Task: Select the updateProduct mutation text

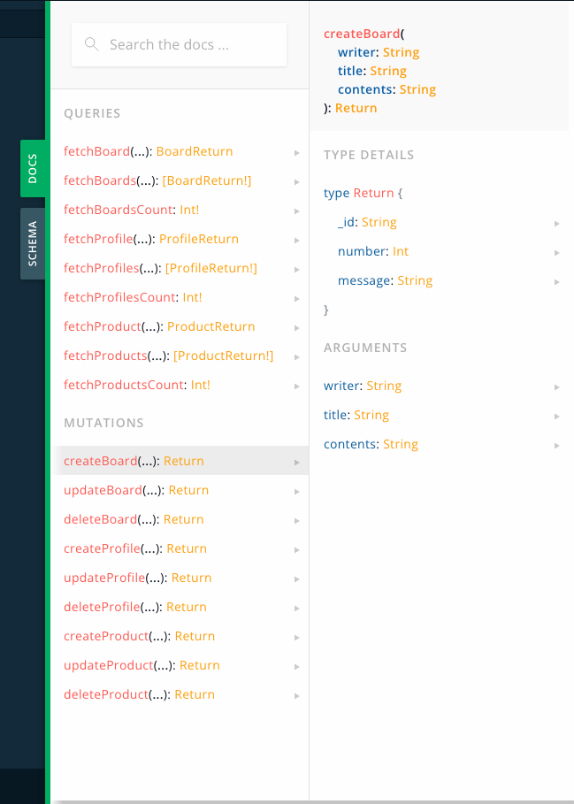Action: click(x=109, y=665)
